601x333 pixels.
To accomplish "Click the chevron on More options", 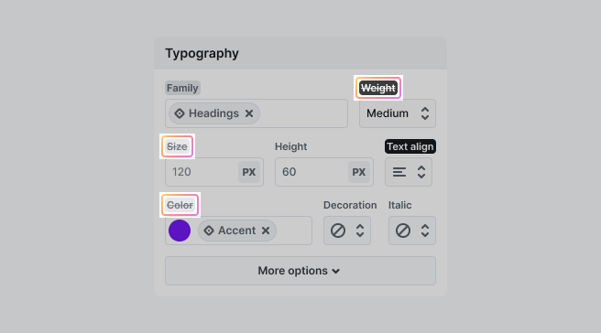I will point(335,272).
